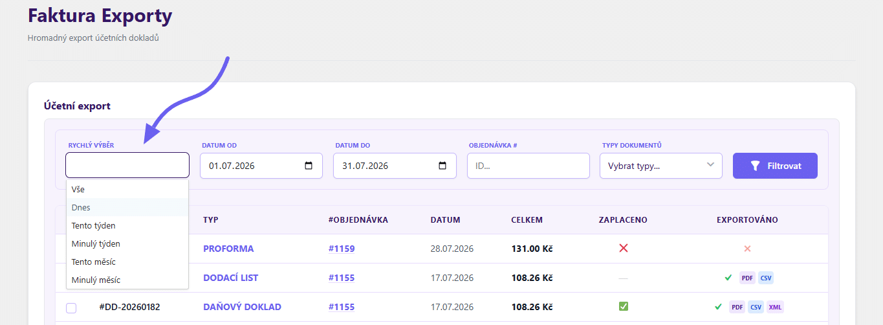Viewport: 883px width, 325px height.
Task: Click the CELKEM column header
Action: 527,220
